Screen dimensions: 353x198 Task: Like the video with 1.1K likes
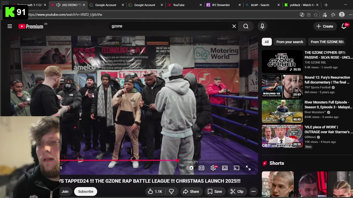pos(155,191)
